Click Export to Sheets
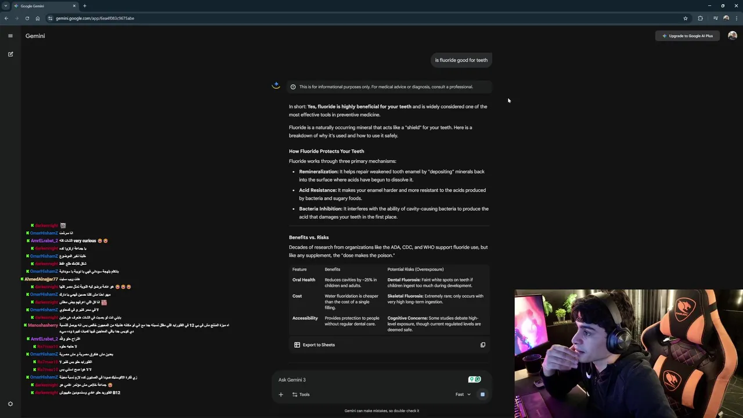The height and width of the screenshot is (418, 743). (315, 345)
